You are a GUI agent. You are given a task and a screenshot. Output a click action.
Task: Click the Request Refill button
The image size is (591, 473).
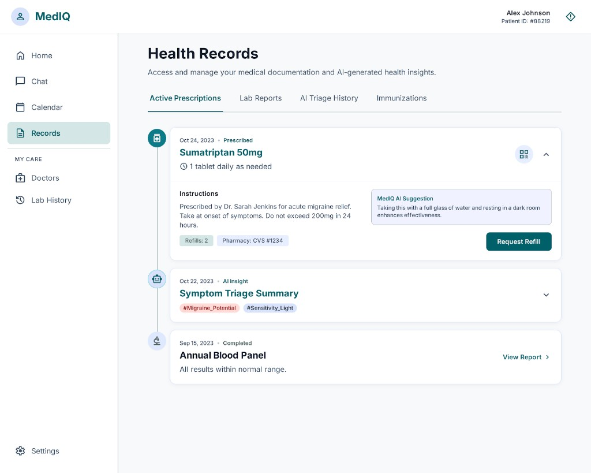coord(519,241)
